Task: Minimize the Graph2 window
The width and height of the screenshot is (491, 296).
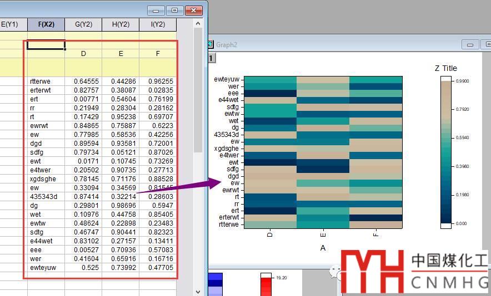Action: click(471, 44)
